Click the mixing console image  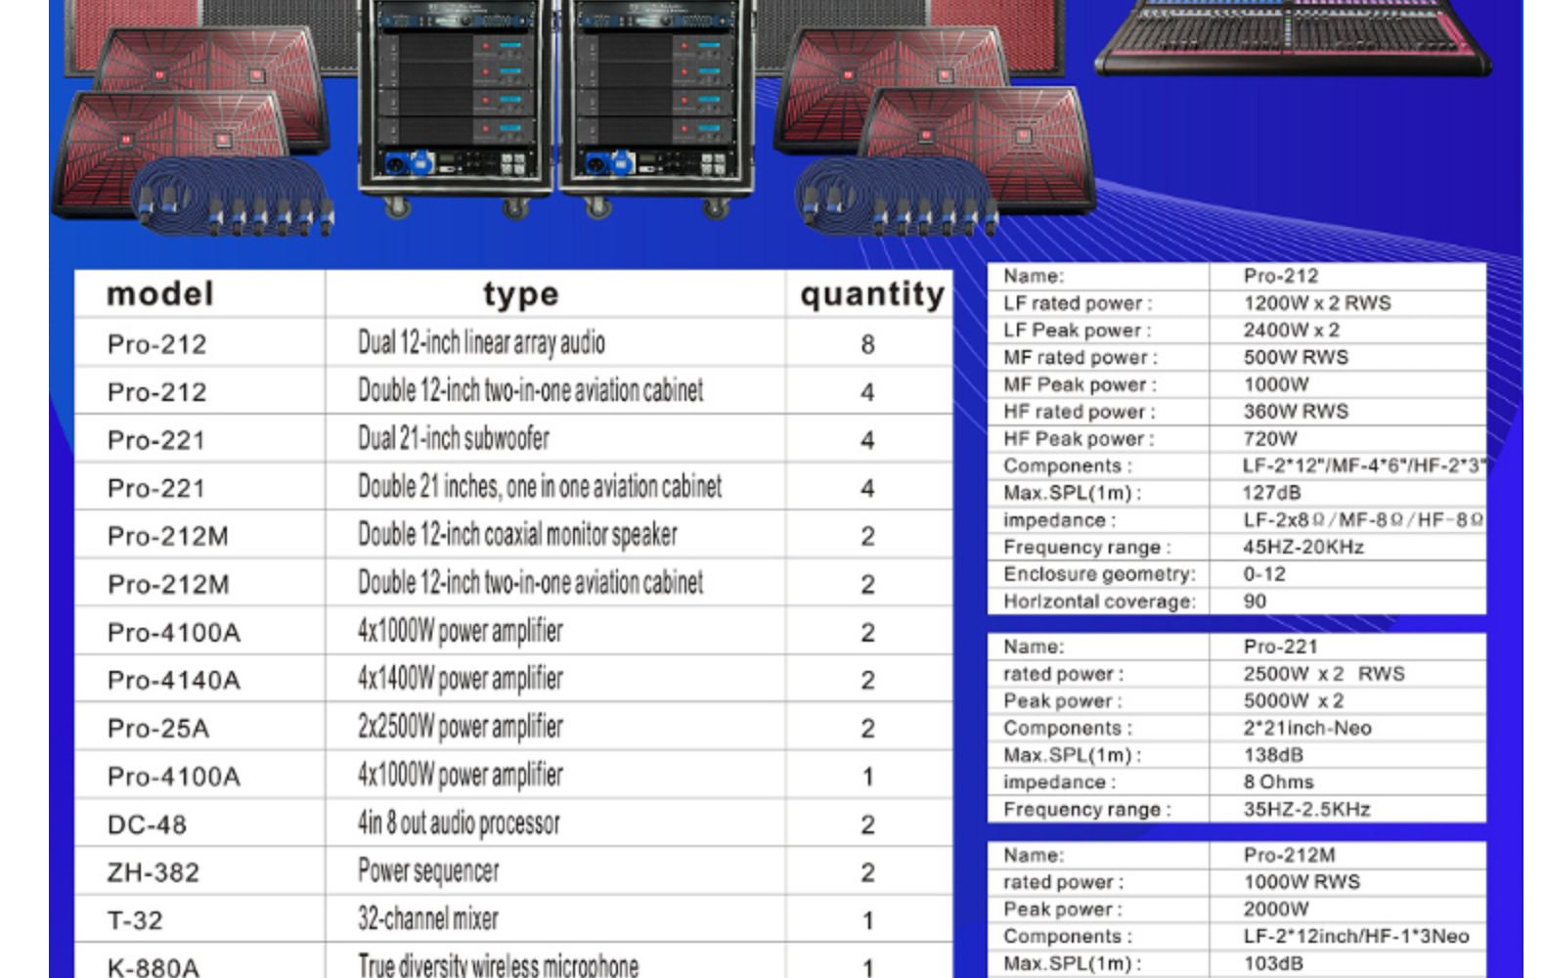coord(1293,37)
